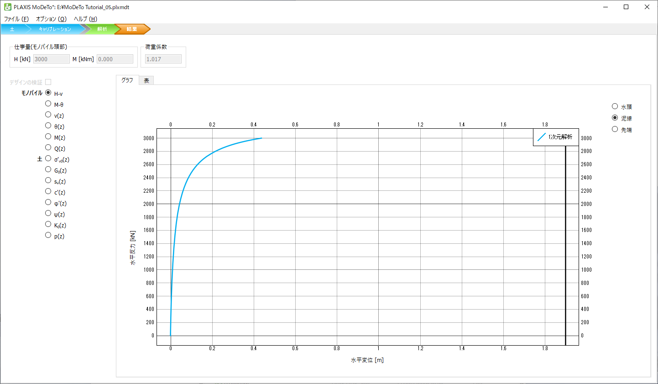This screenshot has height=384, width=658.
Task: Click the 荷重係数 value field
Action: pyautogui.click(x=163, y=59)
